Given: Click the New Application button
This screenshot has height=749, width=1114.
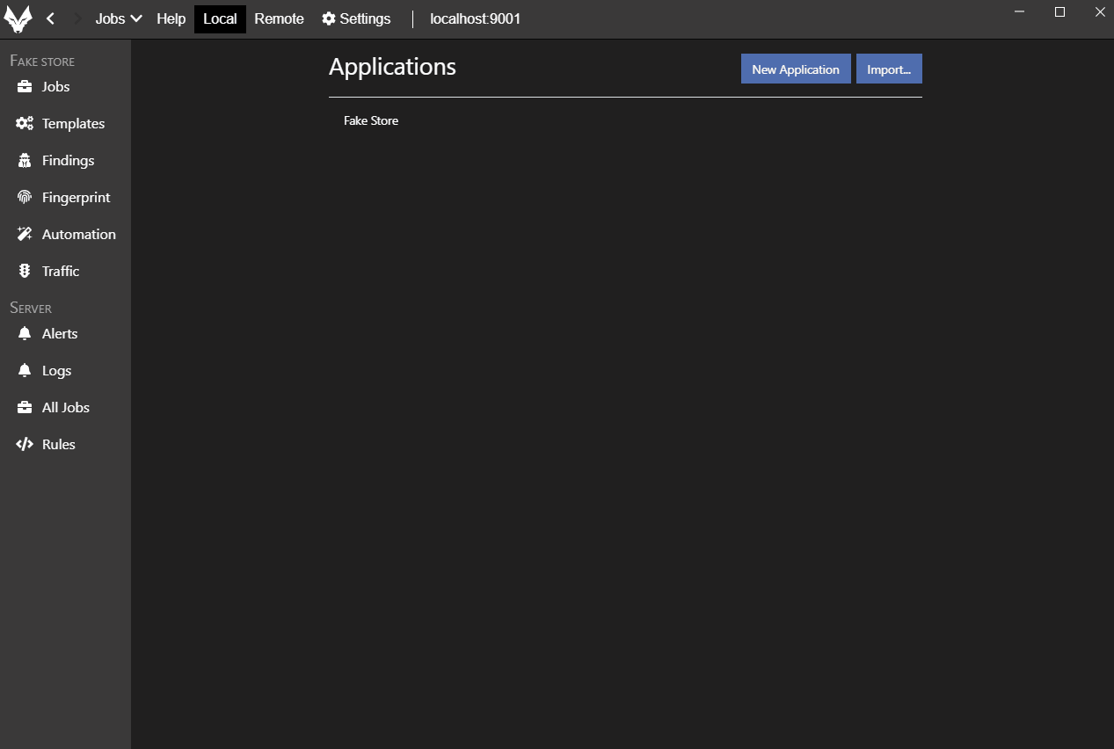Looking at the screenshot, I should coord(795,69).
